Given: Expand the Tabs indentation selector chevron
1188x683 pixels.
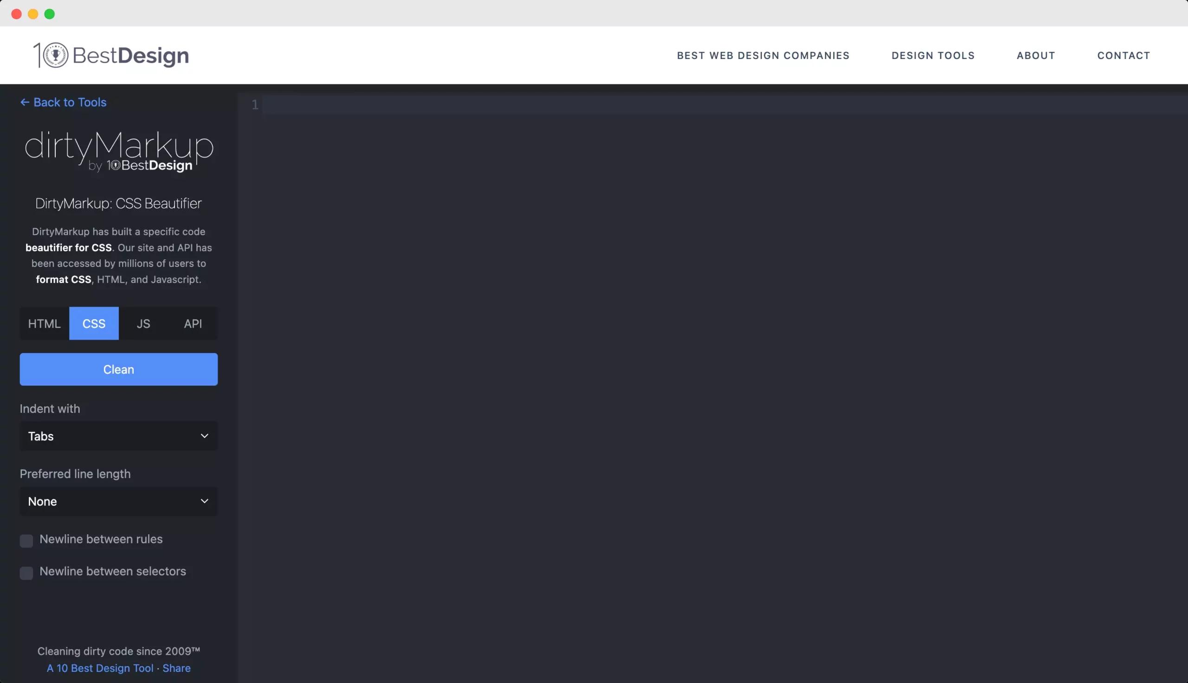Looking at the screenshot, I should tap(205, 436).
